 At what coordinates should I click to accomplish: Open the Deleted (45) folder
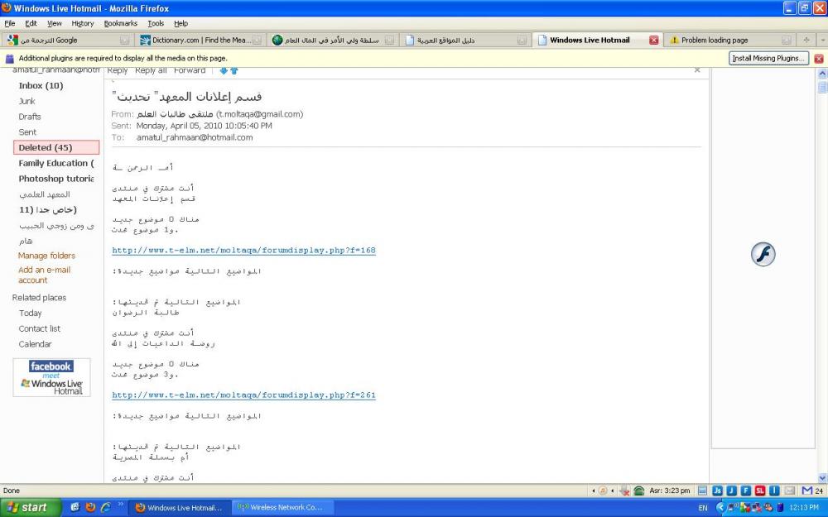[56, 147]
